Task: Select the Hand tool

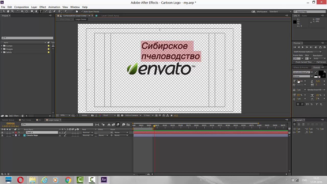Action: pyautogui.click(x=8, y=11)
